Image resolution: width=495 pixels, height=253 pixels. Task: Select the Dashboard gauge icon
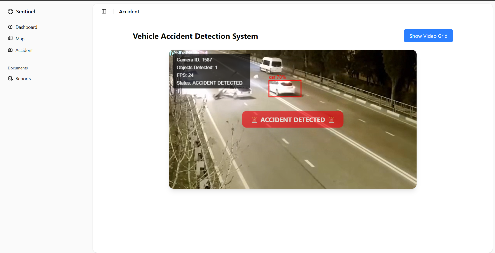[10, 27]
